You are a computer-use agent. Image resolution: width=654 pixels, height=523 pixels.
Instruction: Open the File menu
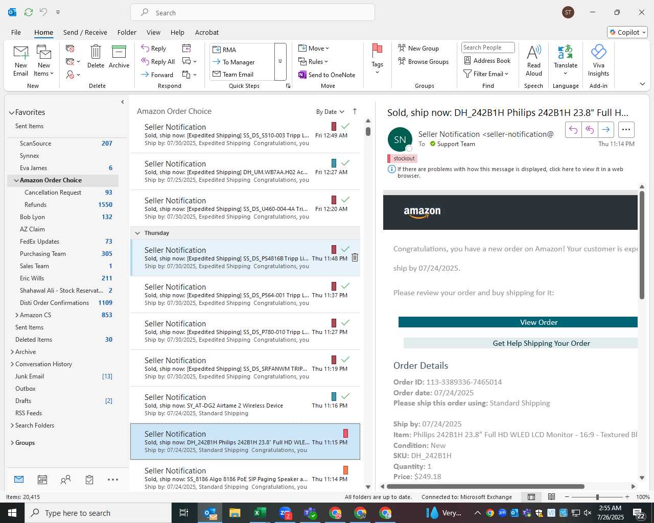tap(16, 32)
